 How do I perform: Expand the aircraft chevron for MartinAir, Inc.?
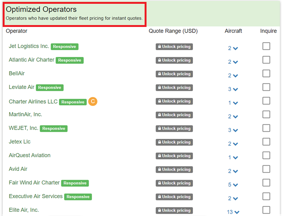click(x=233, y=117)
